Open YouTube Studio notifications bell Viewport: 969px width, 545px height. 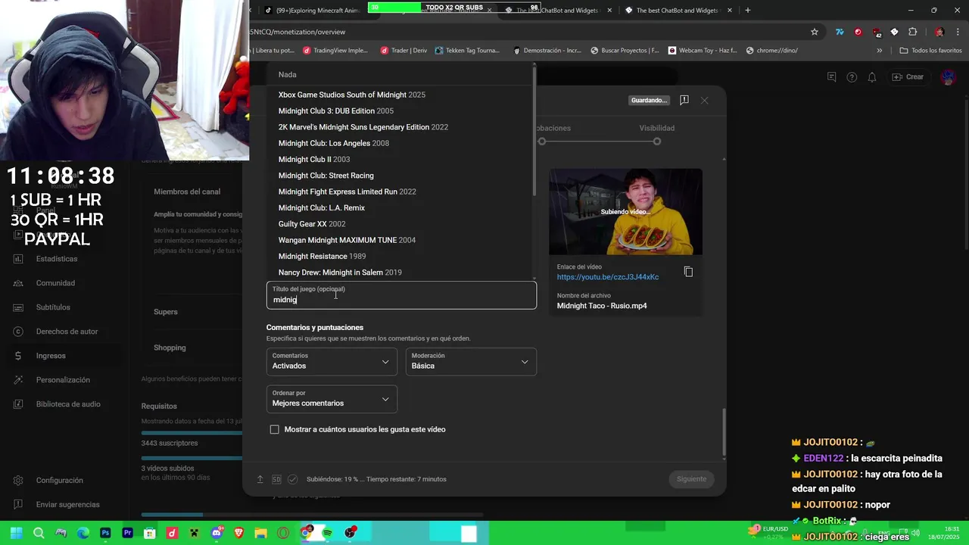(872, 77)
